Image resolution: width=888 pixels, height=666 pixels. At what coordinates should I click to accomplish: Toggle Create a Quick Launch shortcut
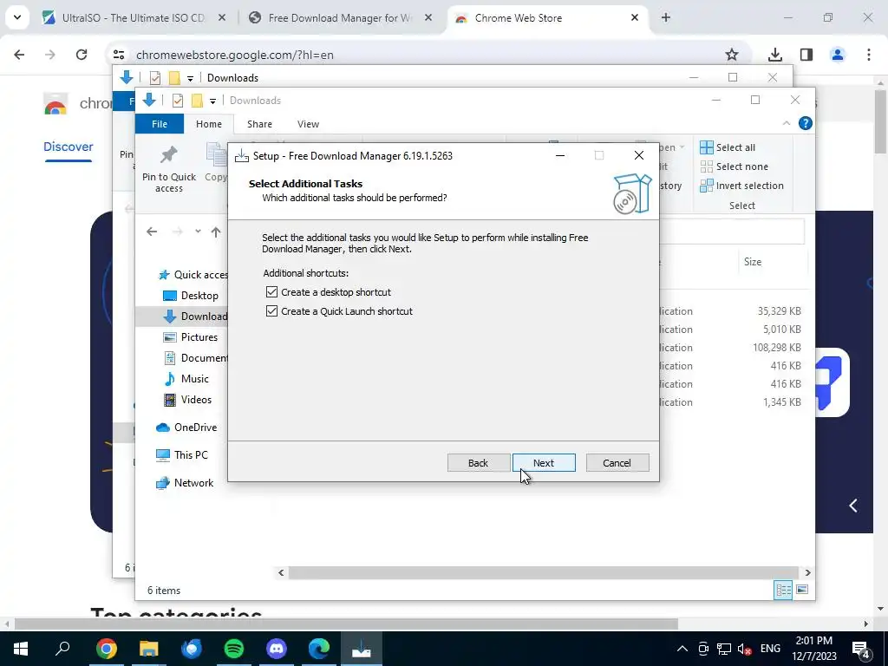(271, 311)
